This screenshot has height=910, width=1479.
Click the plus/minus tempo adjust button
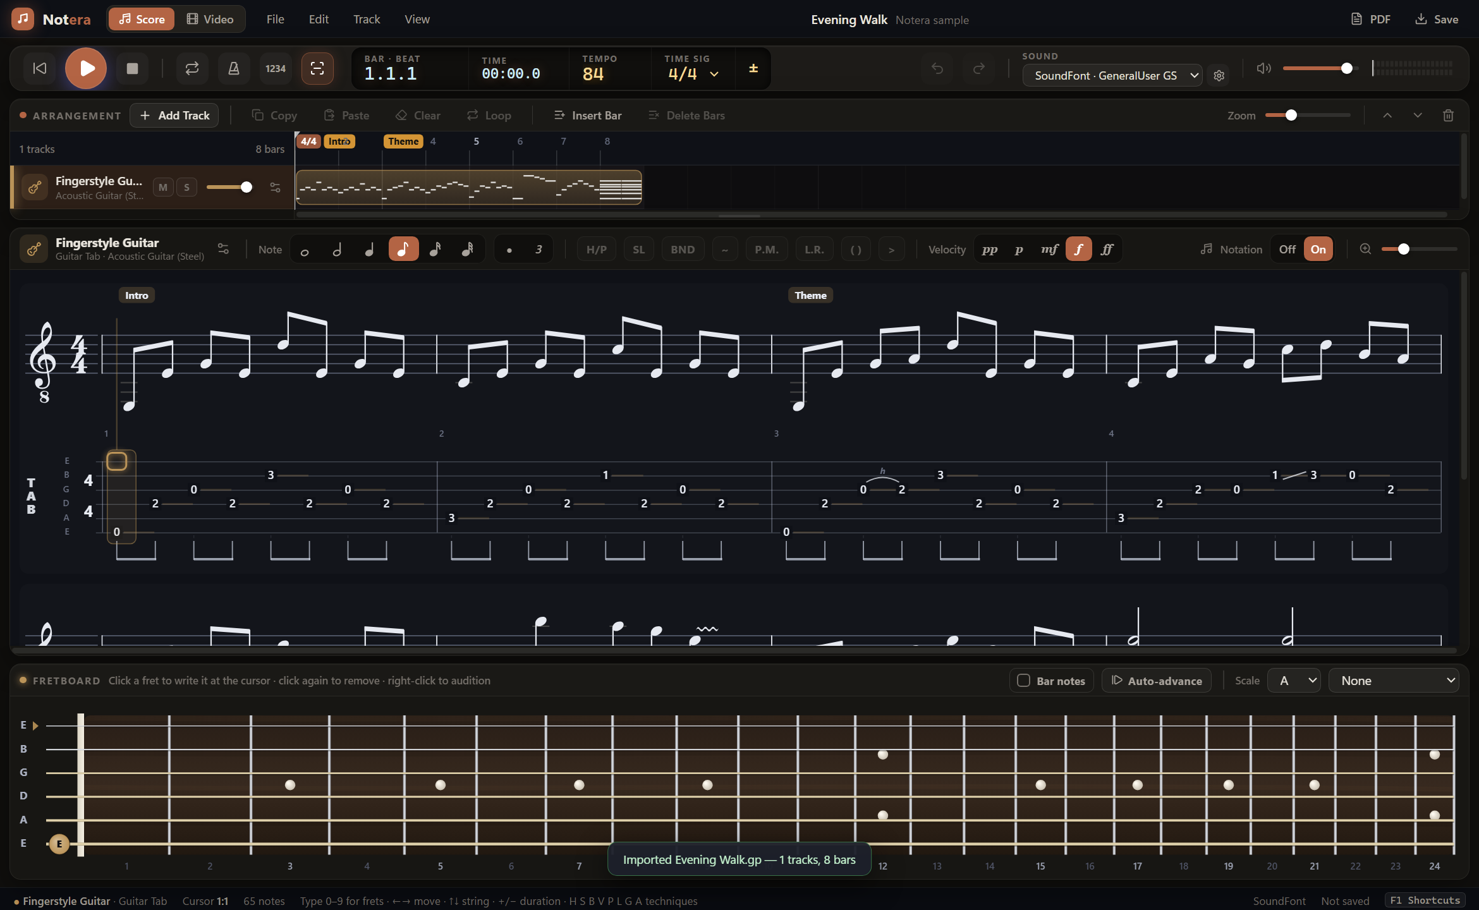[753, 68]
